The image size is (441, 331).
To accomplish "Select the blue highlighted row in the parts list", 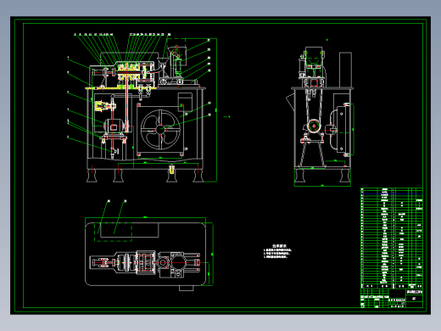I will tap(392, 194).
